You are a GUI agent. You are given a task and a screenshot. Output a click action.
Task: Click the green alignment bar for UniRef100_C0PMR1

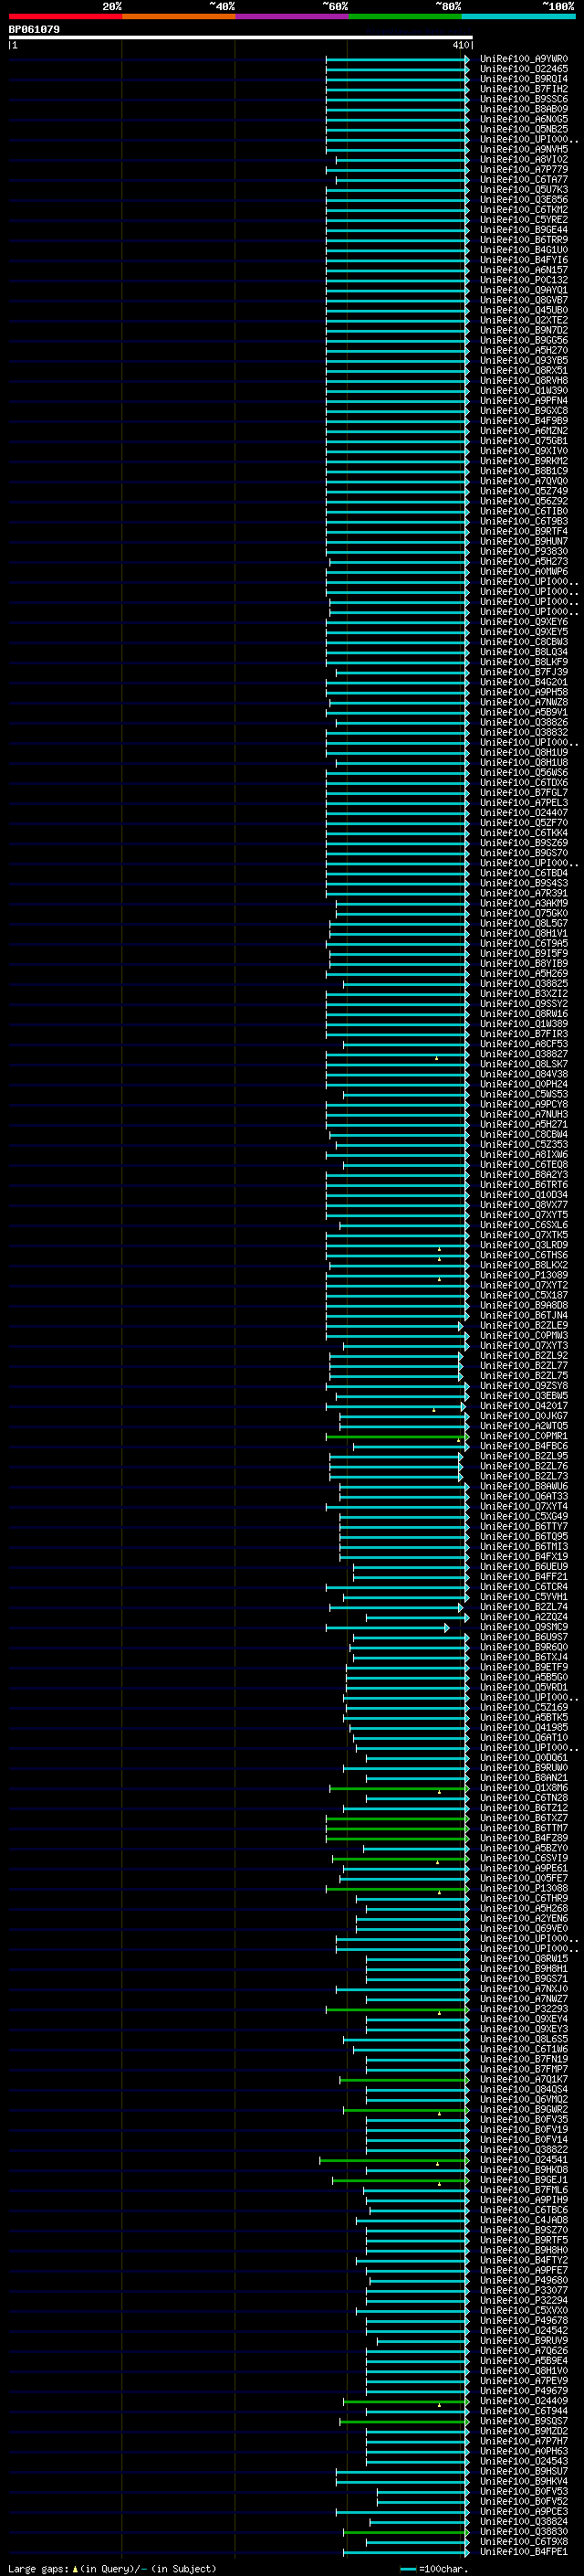point(397,1437)
